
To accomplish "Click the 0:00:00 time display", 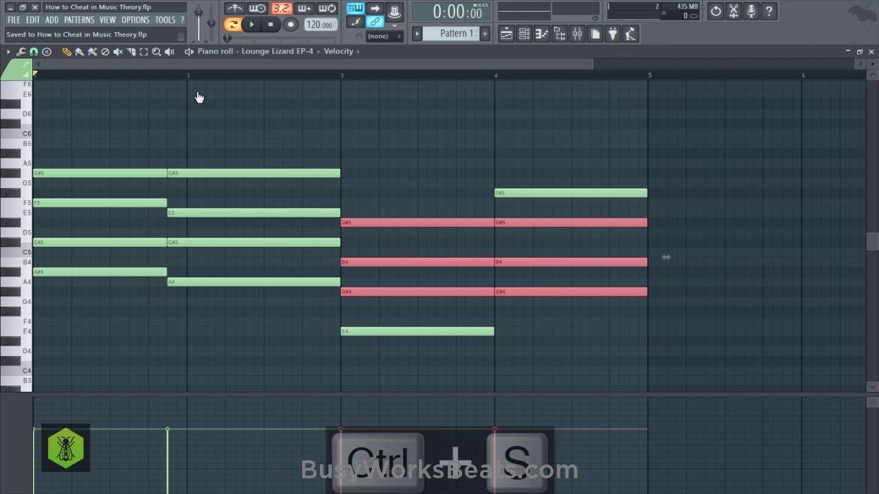I will (x=450, y=12).
